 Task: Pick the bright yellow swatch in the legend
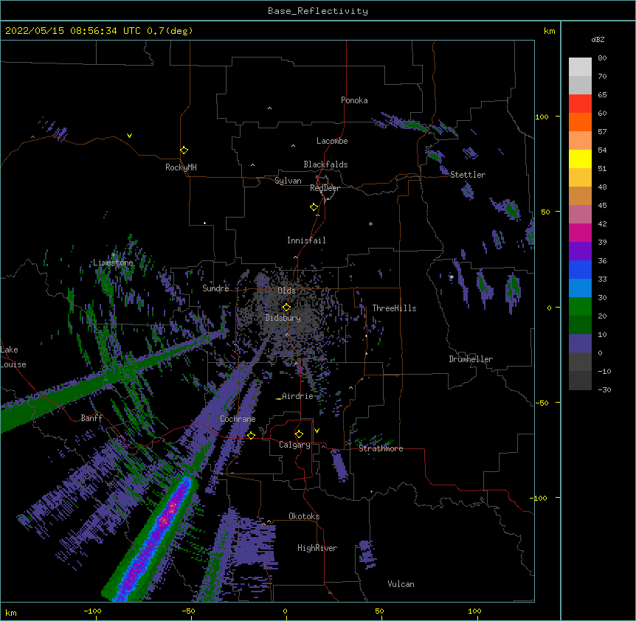(x=580, y=159)
